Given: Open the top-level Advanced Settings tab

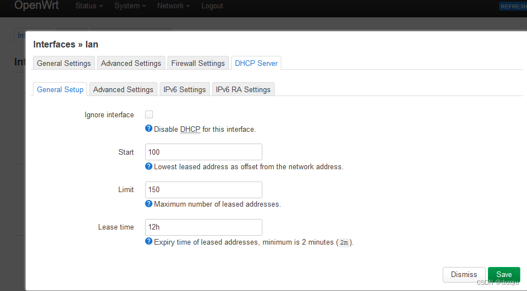Looking at the screenshot, I should click(131, 63).
